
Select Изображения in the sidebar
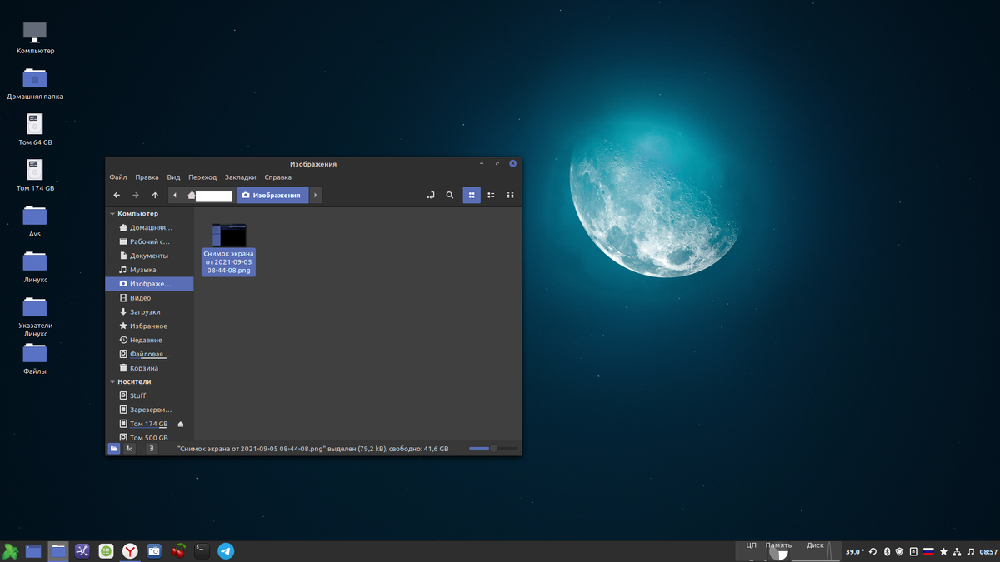[x=150, y=284]
